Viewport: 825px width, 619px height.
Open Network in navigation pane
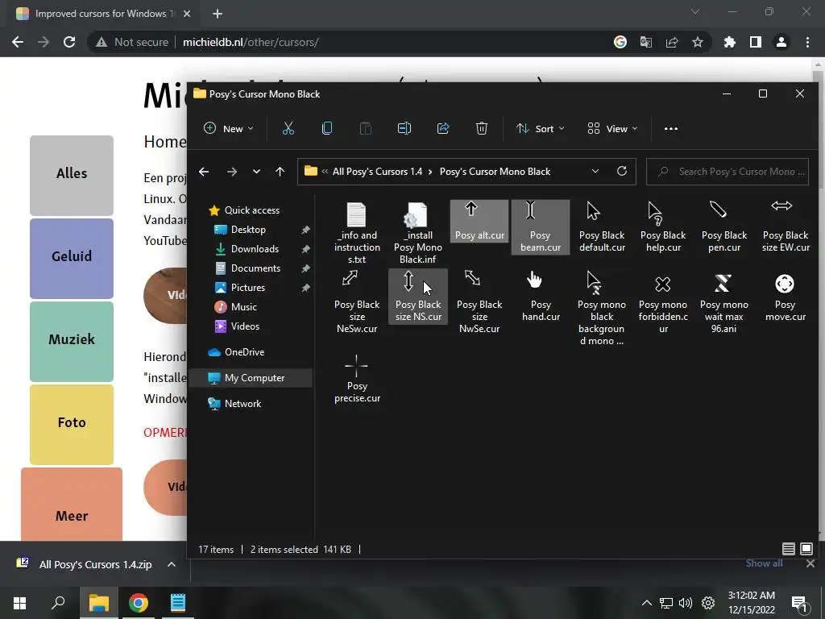(x=243, y=404)
